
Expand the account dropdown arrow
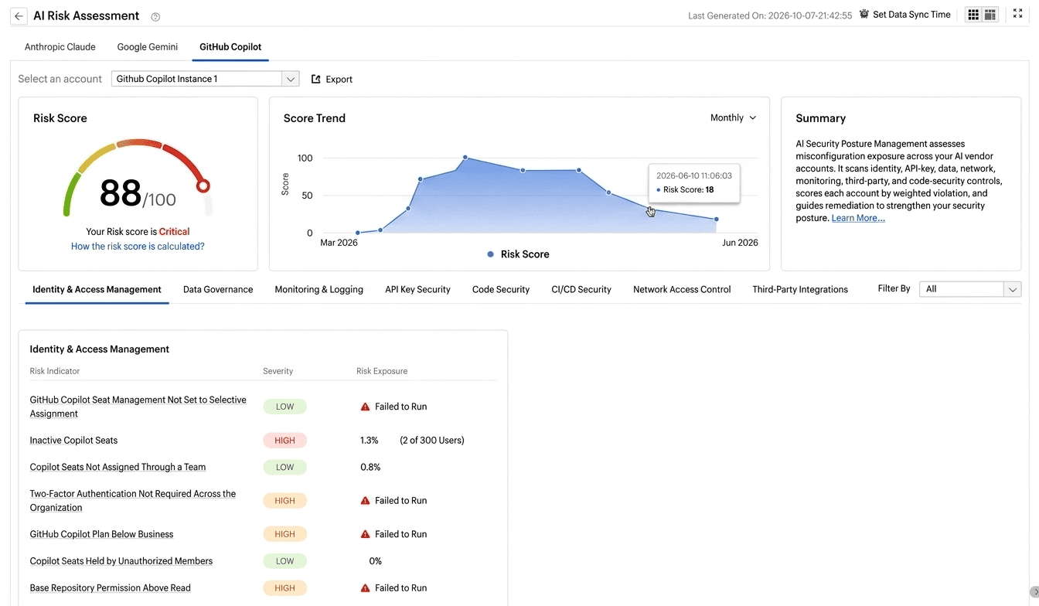pos(290,79)
